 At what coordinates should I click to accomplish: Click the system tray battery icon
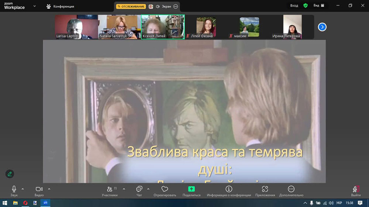coord(318,203)
